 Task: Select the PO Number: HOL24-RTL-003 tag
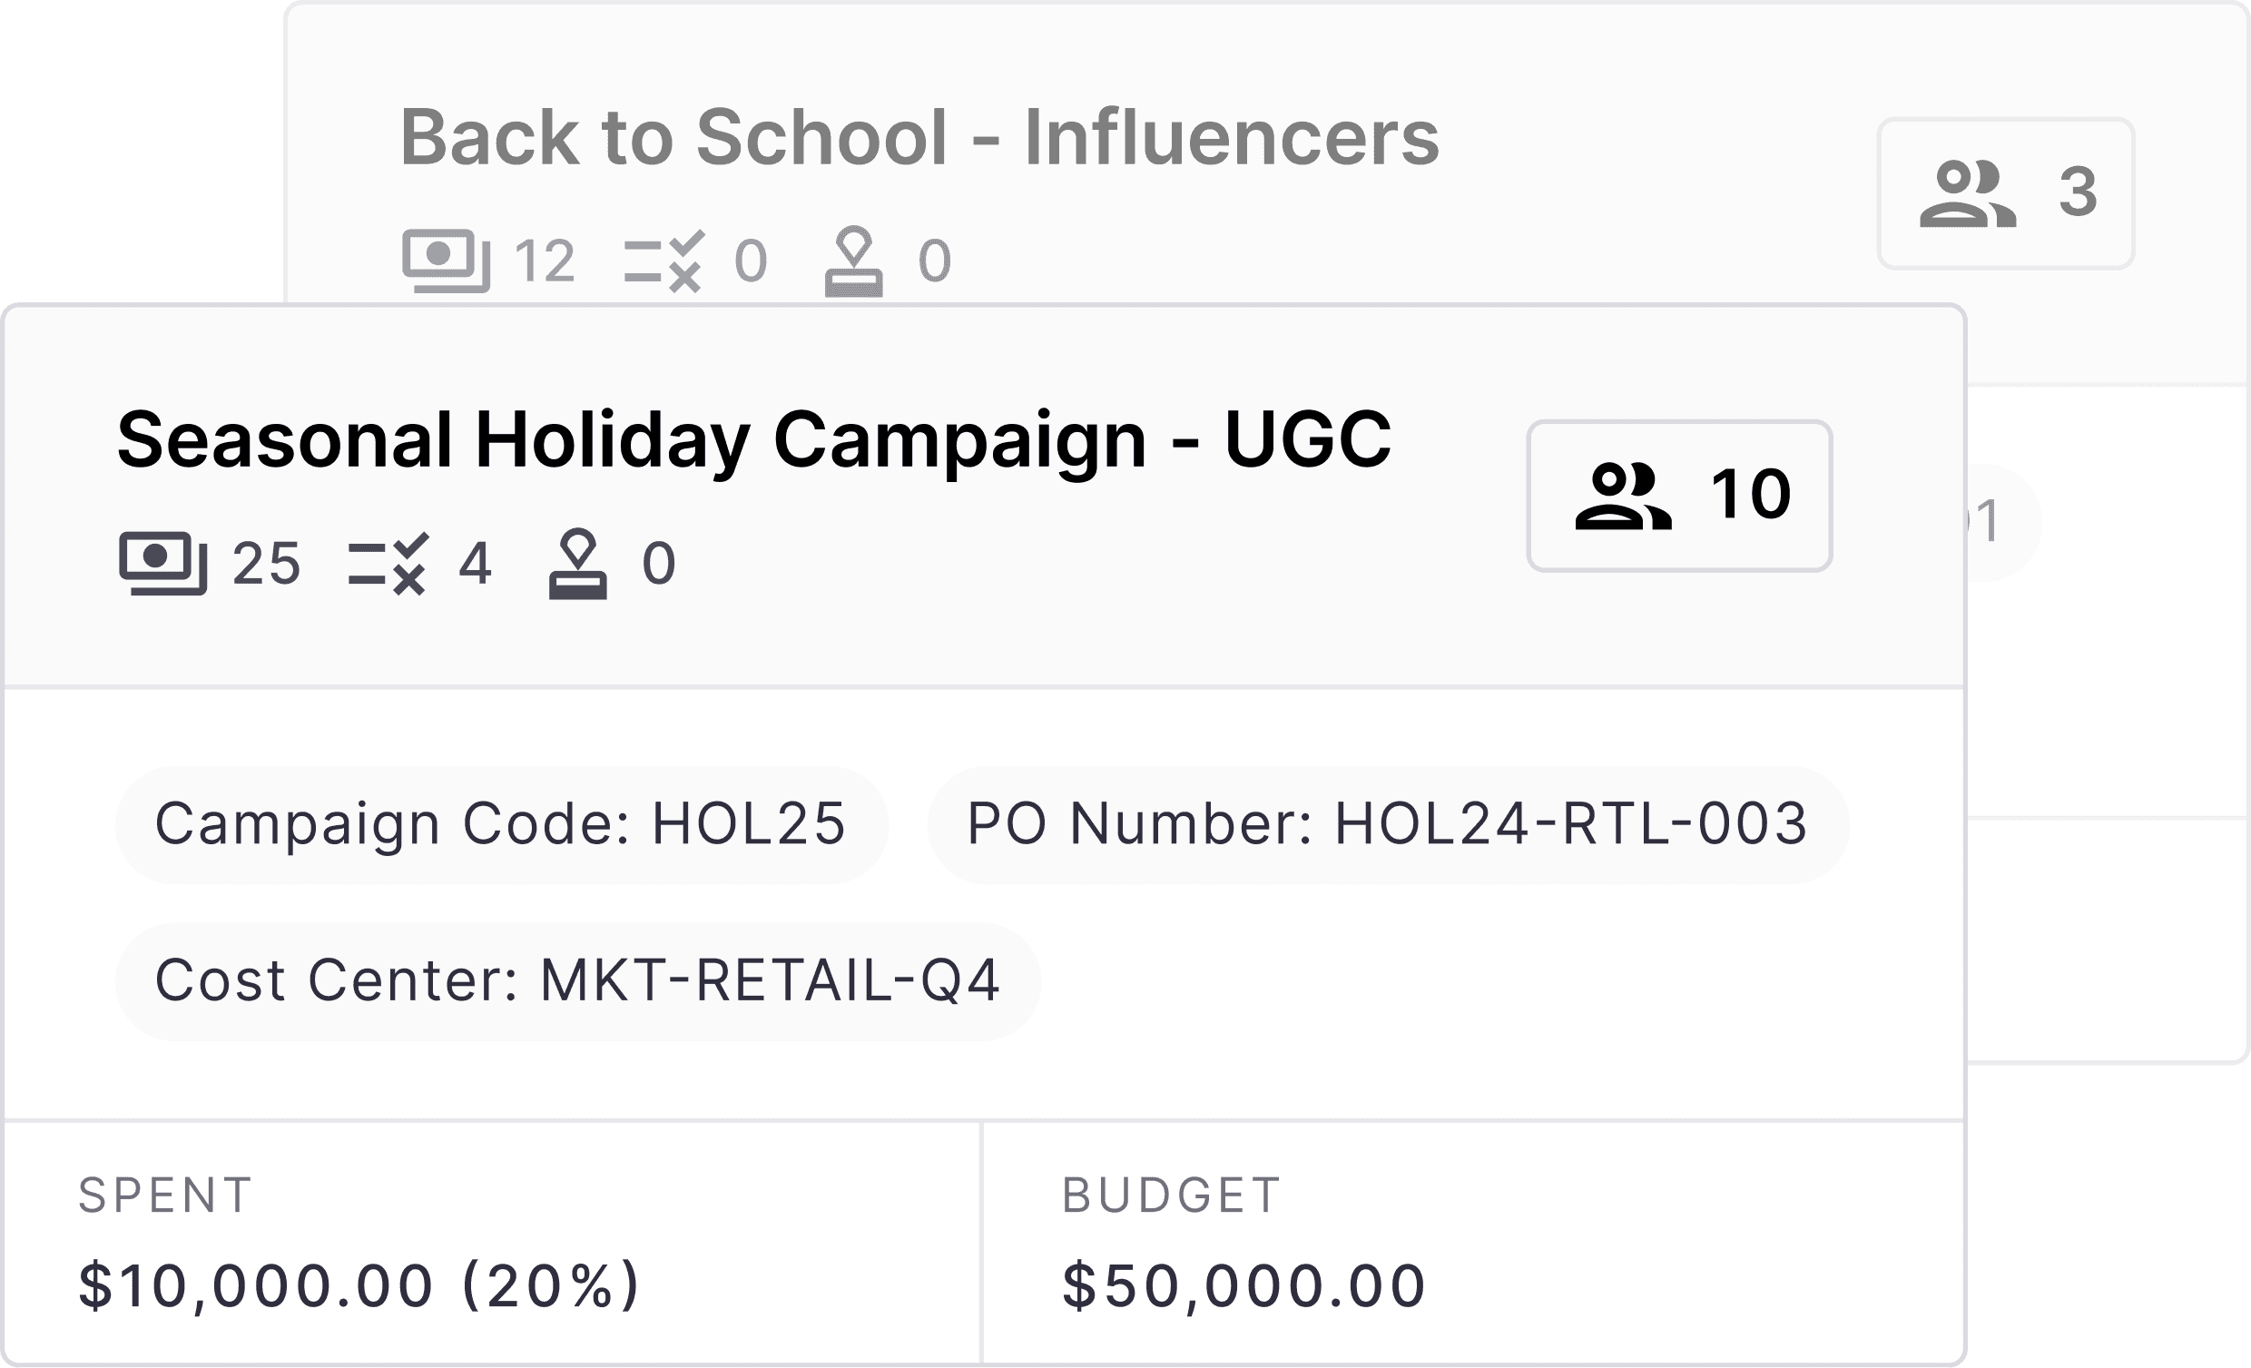click(x=1387, y=824)
